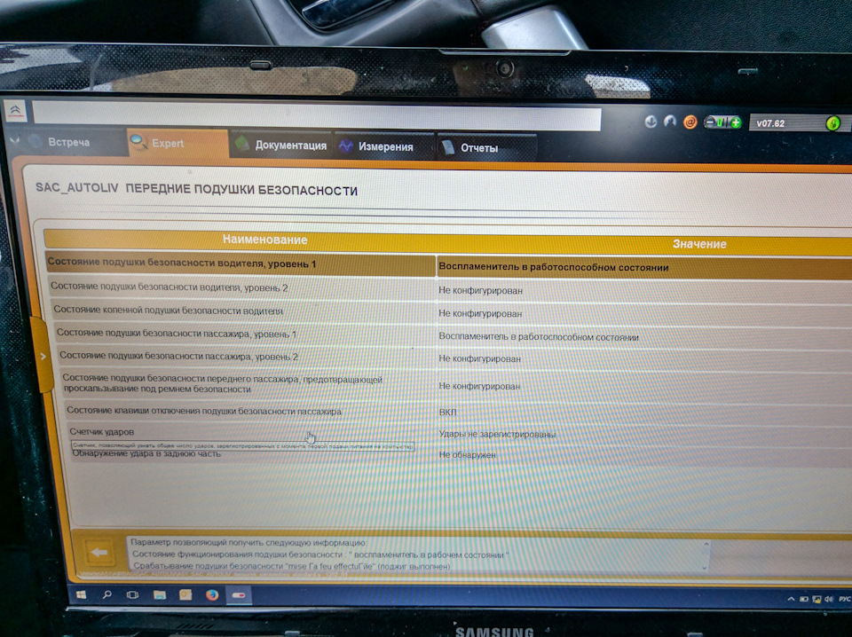This screenshot has width=852, height=637.
Task: Open the orange app icon beside File Explorer
Action: point(185,595)
